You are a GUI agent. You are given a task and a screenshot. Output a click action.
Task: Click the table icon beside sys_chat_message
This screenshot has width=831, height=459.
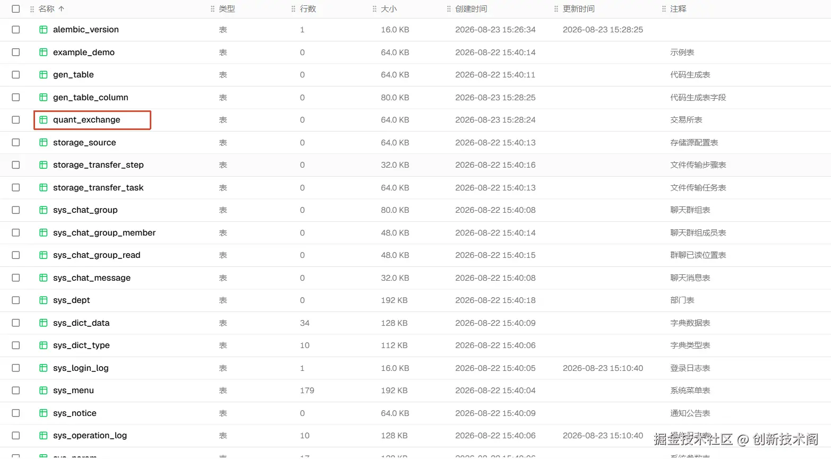(44, 278)
